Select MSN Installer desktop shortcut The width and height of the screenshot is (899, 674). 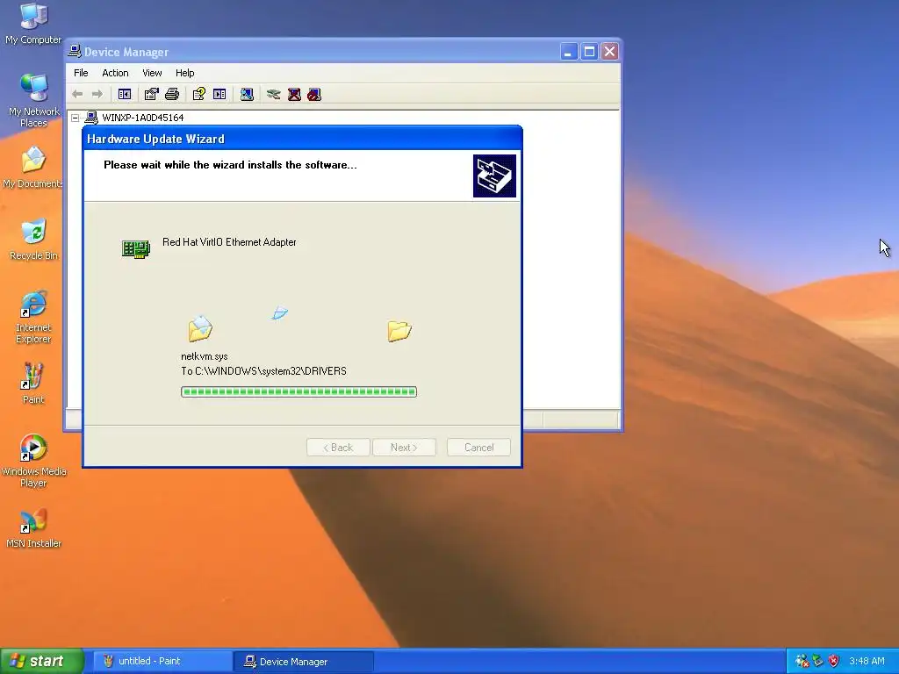coord(33,528)
